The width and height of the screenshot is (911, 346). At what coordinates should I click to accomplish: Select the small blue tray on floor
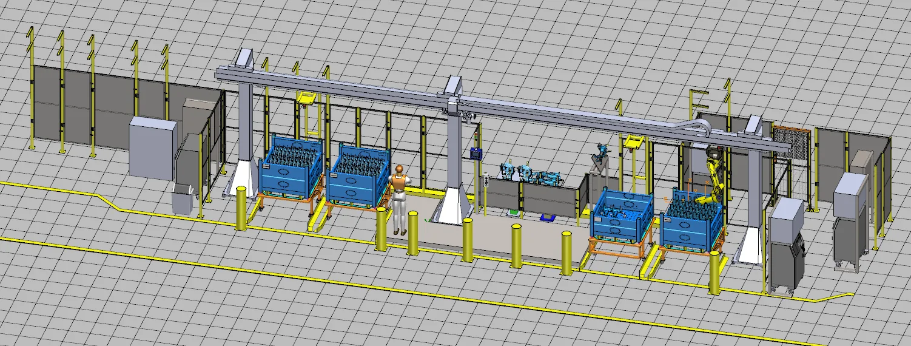point(548,217)
